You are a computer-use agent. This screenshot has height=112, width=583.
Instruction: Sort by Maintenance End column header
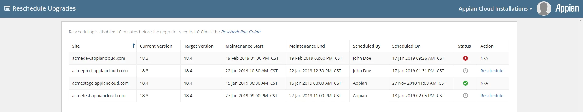[x=307, y=46]
